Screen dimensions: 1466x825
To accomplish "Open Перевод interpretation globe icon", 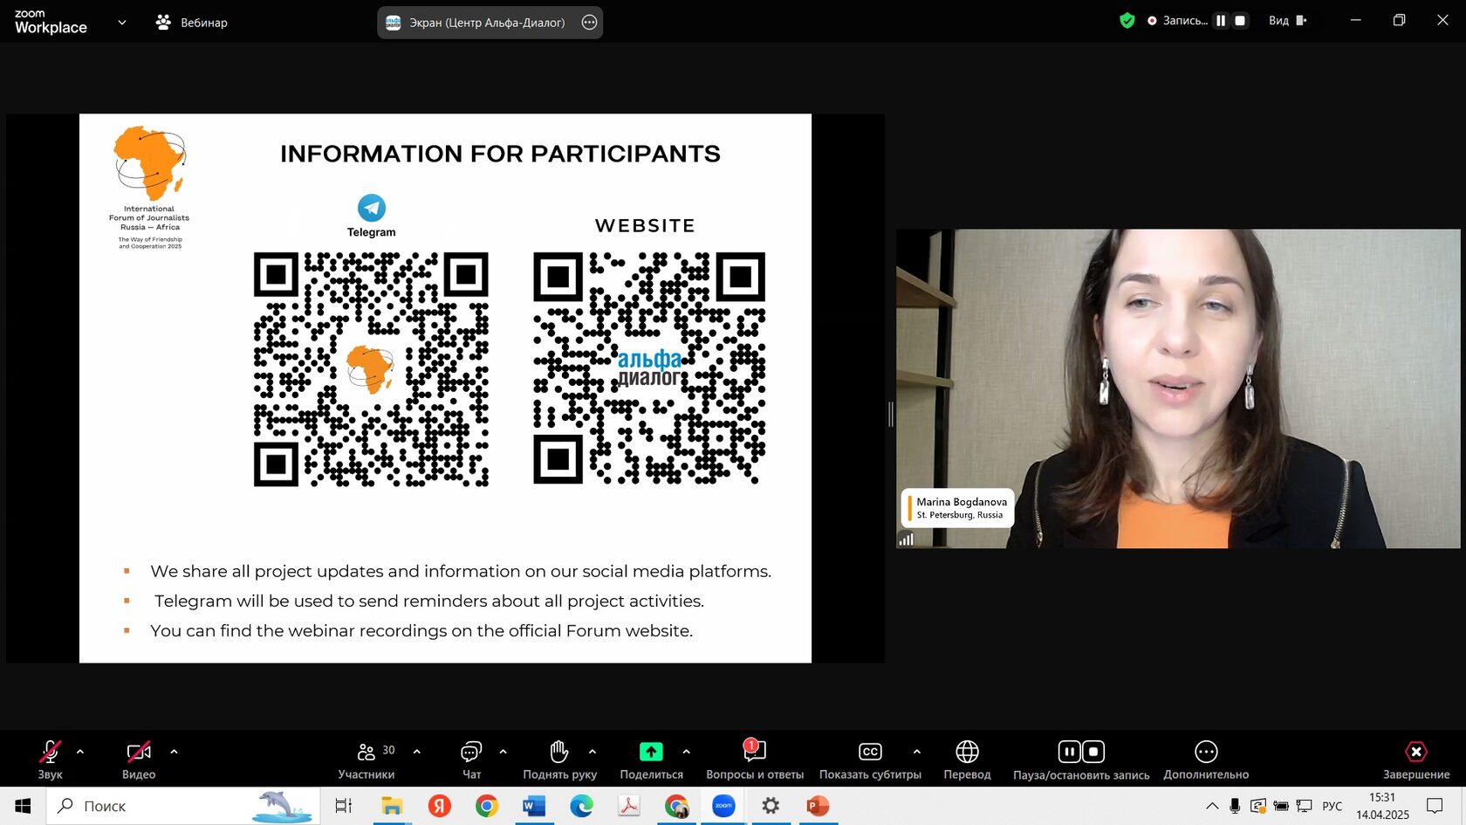I will coord(967,752).
